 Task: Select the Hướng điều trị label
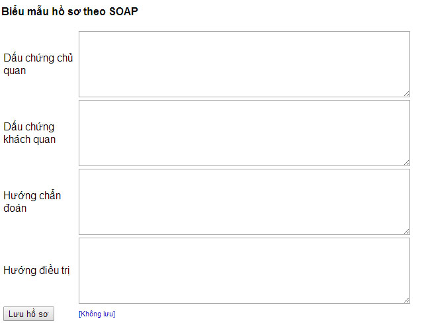click(x=36, y=271)
